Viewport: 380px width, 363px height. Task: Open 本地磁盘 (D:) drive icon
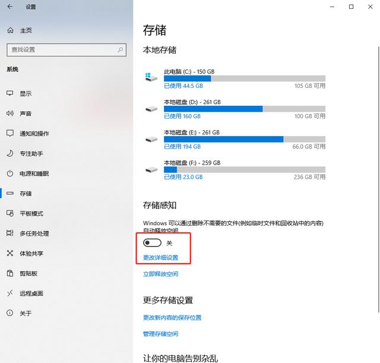151,109
